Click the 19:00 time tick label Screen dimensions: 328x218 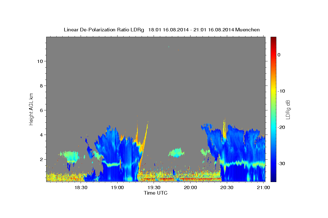click(x=117, y=187)
